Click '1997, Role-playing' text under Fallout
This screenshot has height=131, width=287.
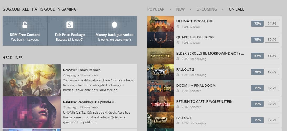pos(194,123)
